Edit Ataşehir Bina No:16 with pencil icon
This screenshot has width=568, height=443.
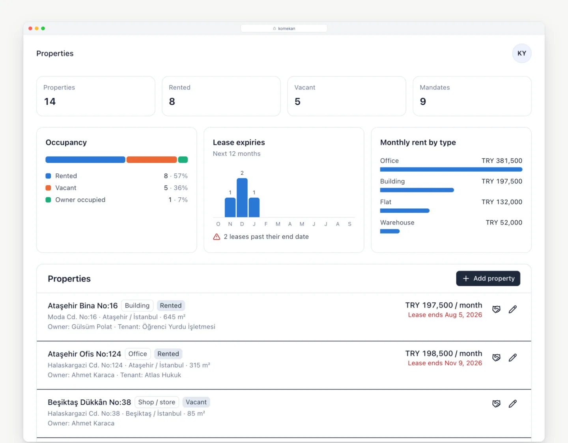pos(512,310)
